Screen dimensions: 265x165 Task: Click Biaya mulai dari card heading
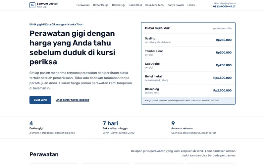(158, 28)
